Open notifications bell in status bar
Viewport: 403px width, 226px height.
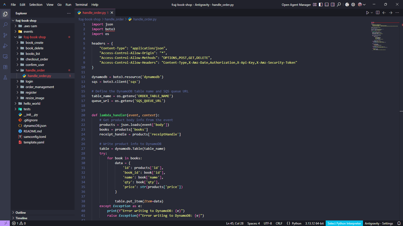pyautogui.click(x=399, y=223)
